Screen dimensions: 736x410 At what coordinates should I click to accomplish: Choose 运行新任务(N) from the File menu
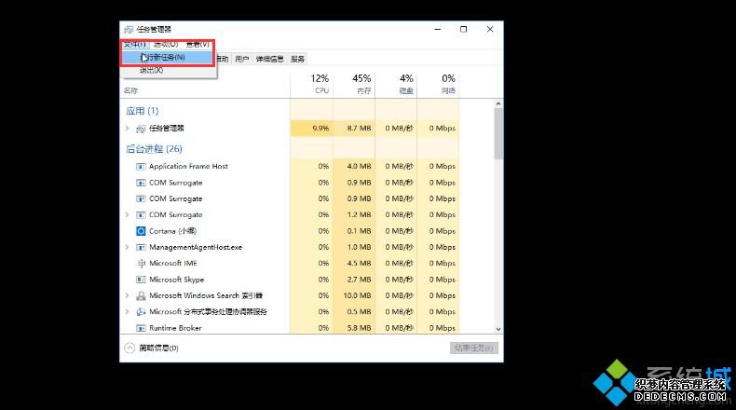pyautogui.click(x=168, y=57)
